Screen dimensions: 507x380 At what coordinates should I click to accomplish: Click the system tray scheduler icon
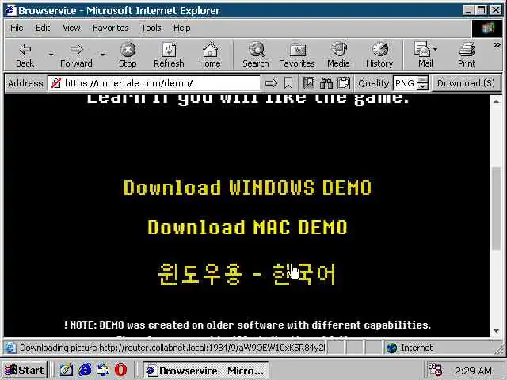(435, 370)
